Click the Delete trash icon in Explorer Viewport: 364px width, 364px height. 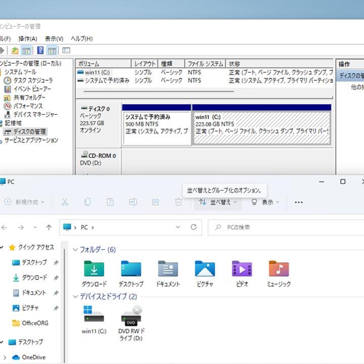178,202
